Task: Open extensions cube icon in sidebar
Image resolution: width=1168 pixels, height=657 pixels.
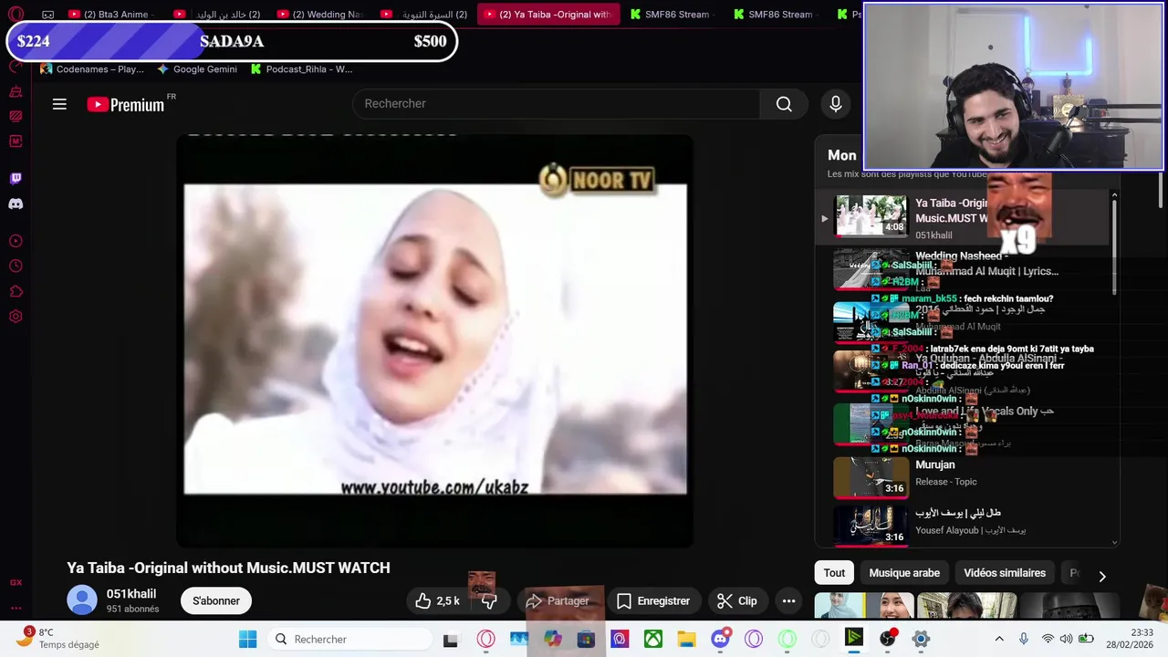Action: pyautogui.click(x=16, y=292)
